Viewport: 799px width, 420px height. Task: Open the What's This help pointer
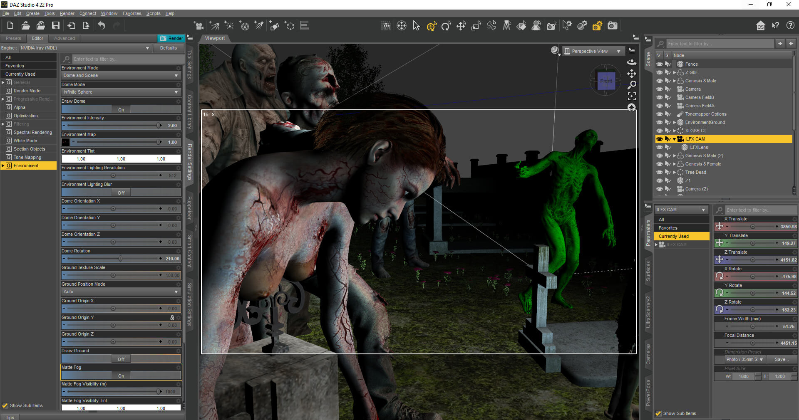click(776, 26)
